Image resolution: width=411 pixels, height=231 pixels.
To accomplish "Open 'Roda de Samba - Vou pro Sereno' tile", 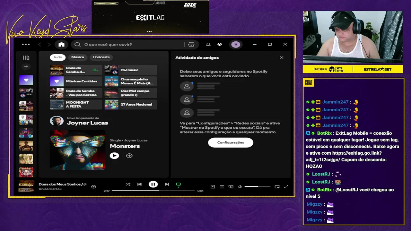I will click(x=76, y=93).
